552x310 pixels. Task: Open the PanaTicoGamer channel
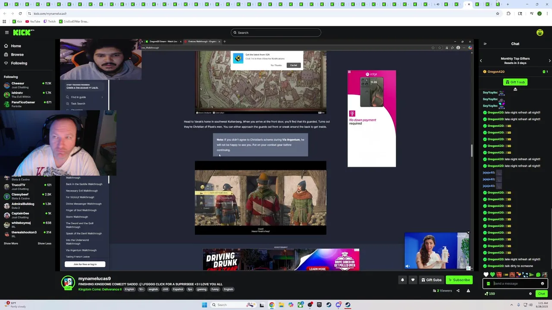point(27,104)
